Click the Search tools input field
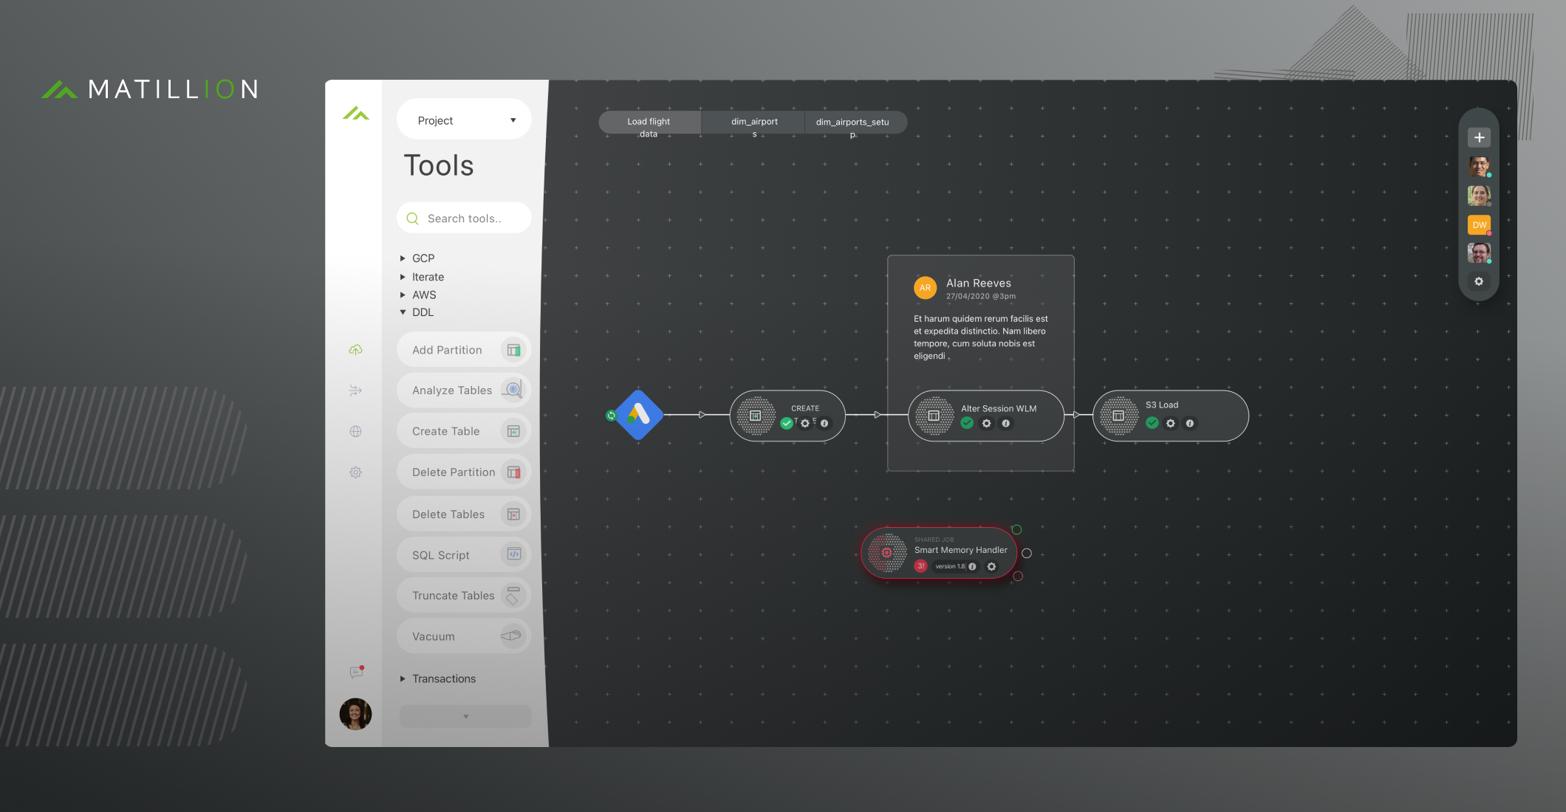The height and width of the screenshot is (812, 1566). pyautogui.click(x=463, y=218)
